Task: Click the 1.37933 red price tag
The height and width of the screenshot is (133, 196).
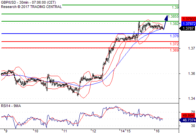Action: pyautogui.click(x=189, y=19)
